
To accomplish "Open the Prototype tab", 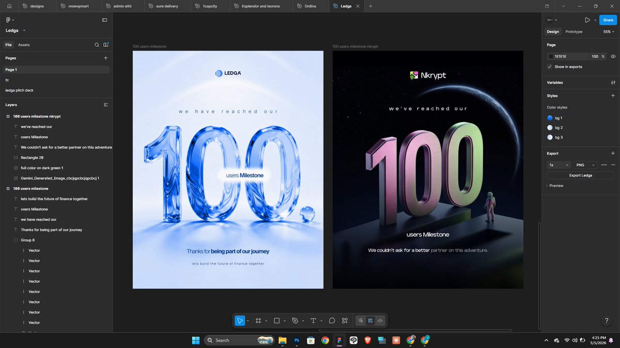I will tap(574, 31).
